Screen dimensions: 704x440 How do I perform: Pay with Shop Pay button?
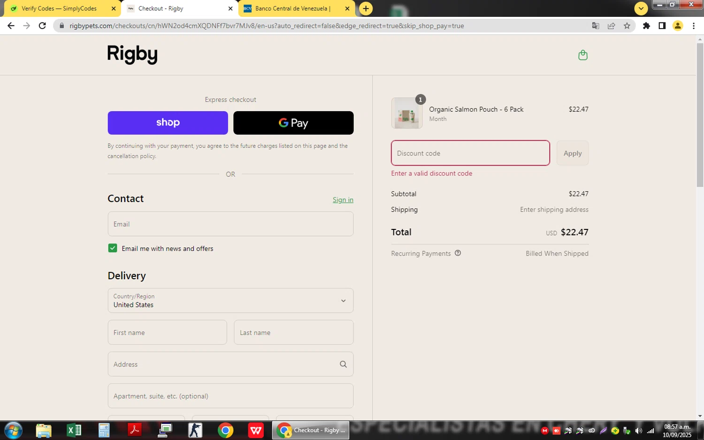[x=168, y=123]
